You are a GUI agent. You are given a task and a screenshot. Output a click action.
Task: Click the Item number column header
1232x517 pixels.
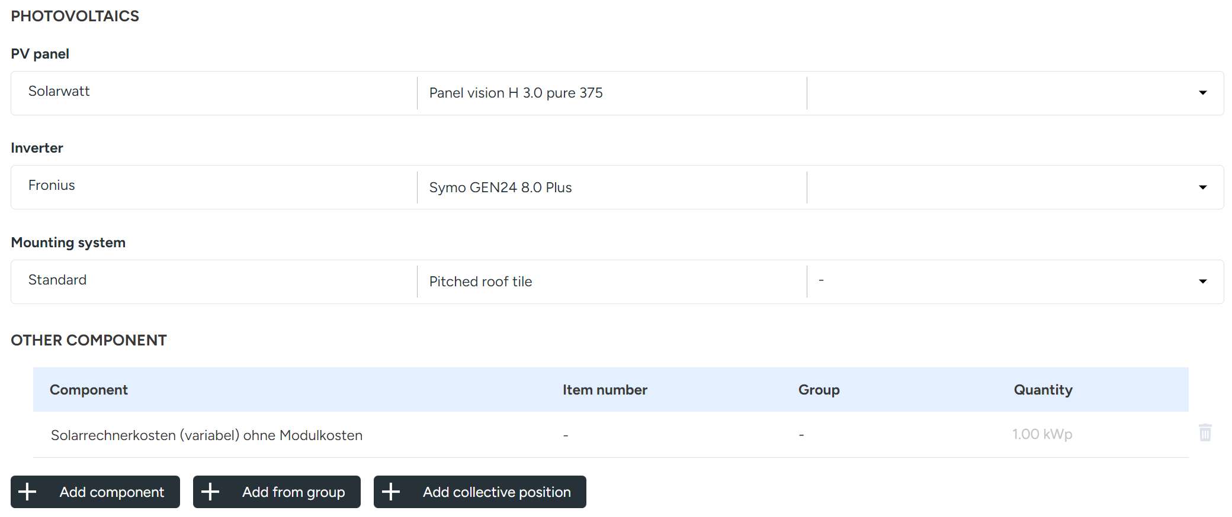pyautogui.click(x=605, y=390)
